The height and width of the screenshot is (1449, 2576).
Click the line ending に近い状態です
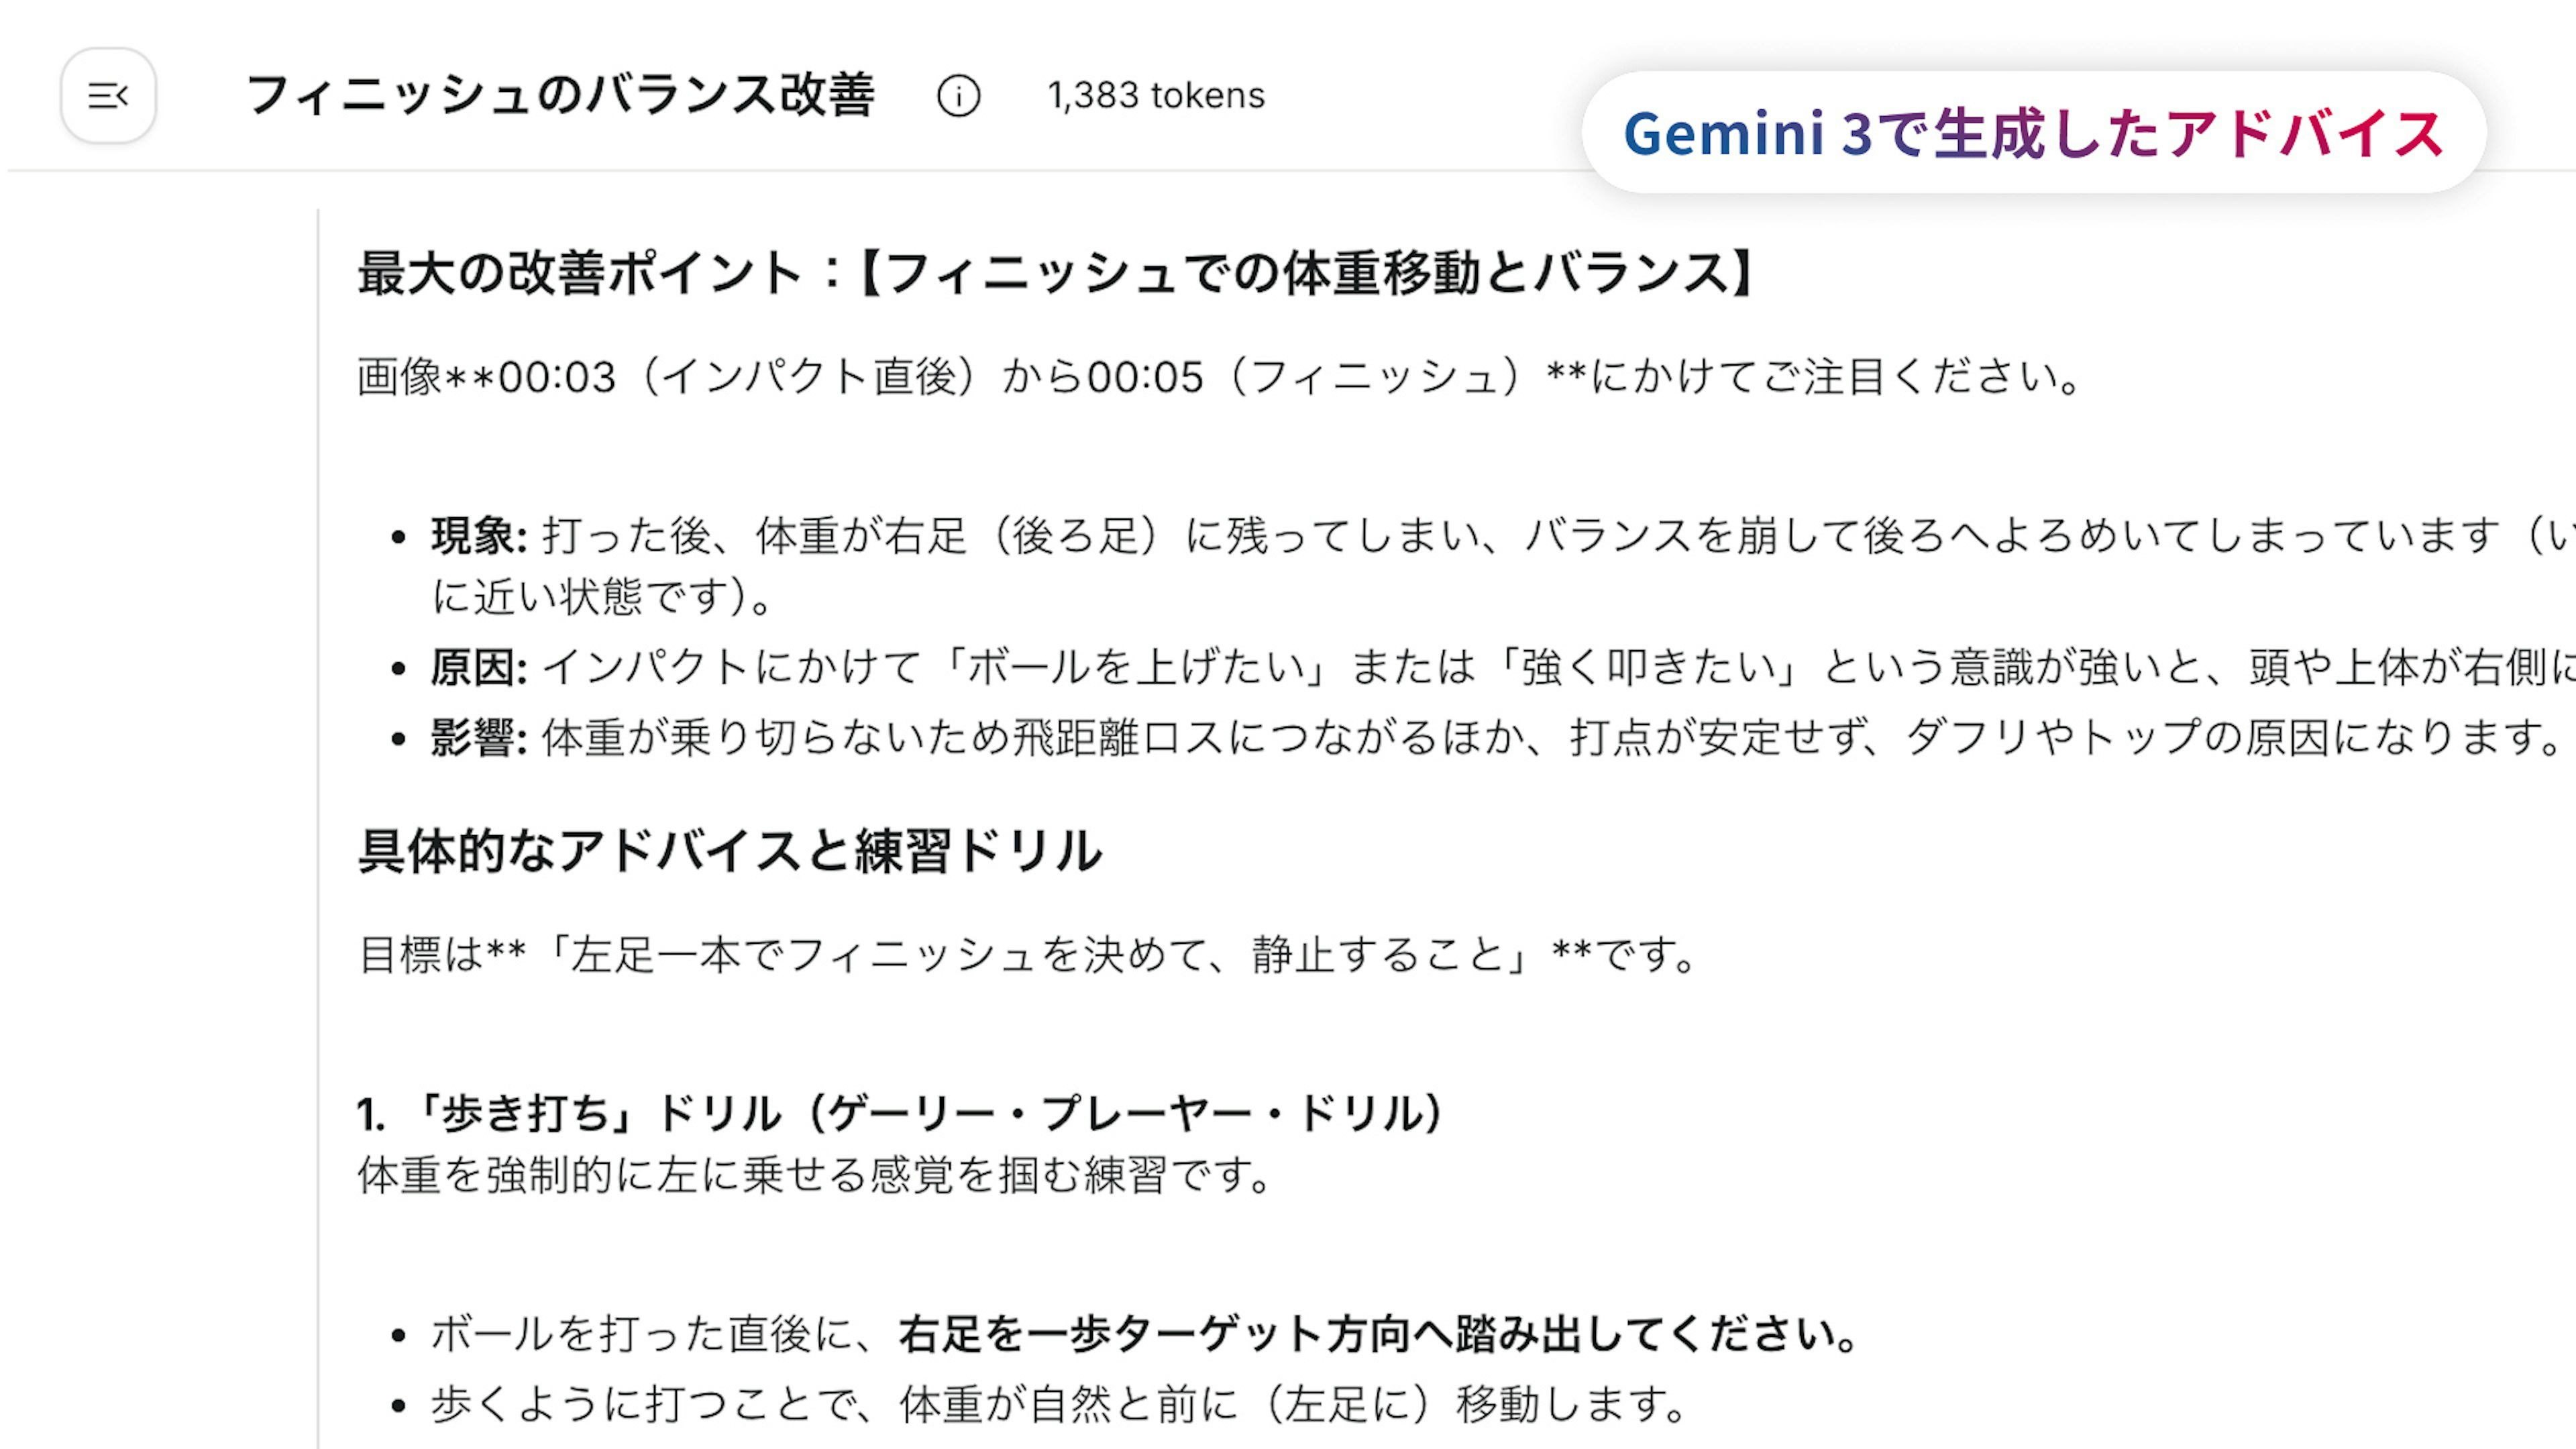(x=600, y=597)
